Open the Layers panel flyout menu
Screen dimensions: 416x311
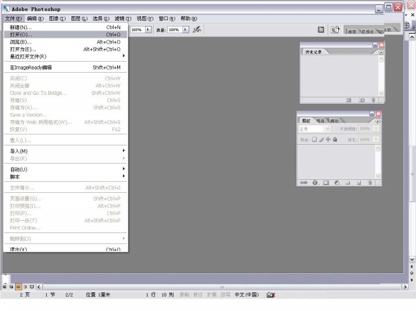point(378,121)
